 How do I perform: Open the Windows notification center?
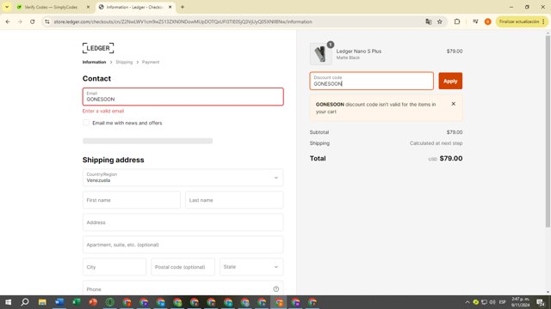[x=541, y=302]
